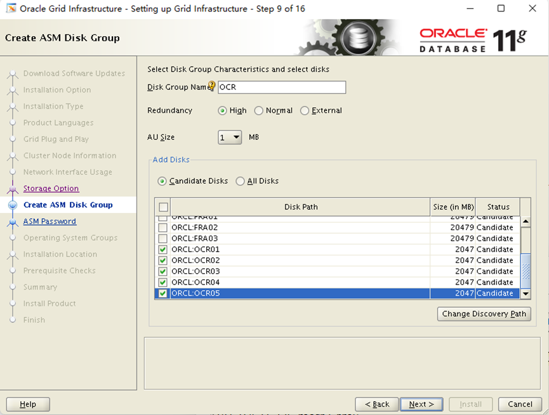Select Normal redundancy option
The height and width of the screenshot is (415, 549).
coord(259,111)
